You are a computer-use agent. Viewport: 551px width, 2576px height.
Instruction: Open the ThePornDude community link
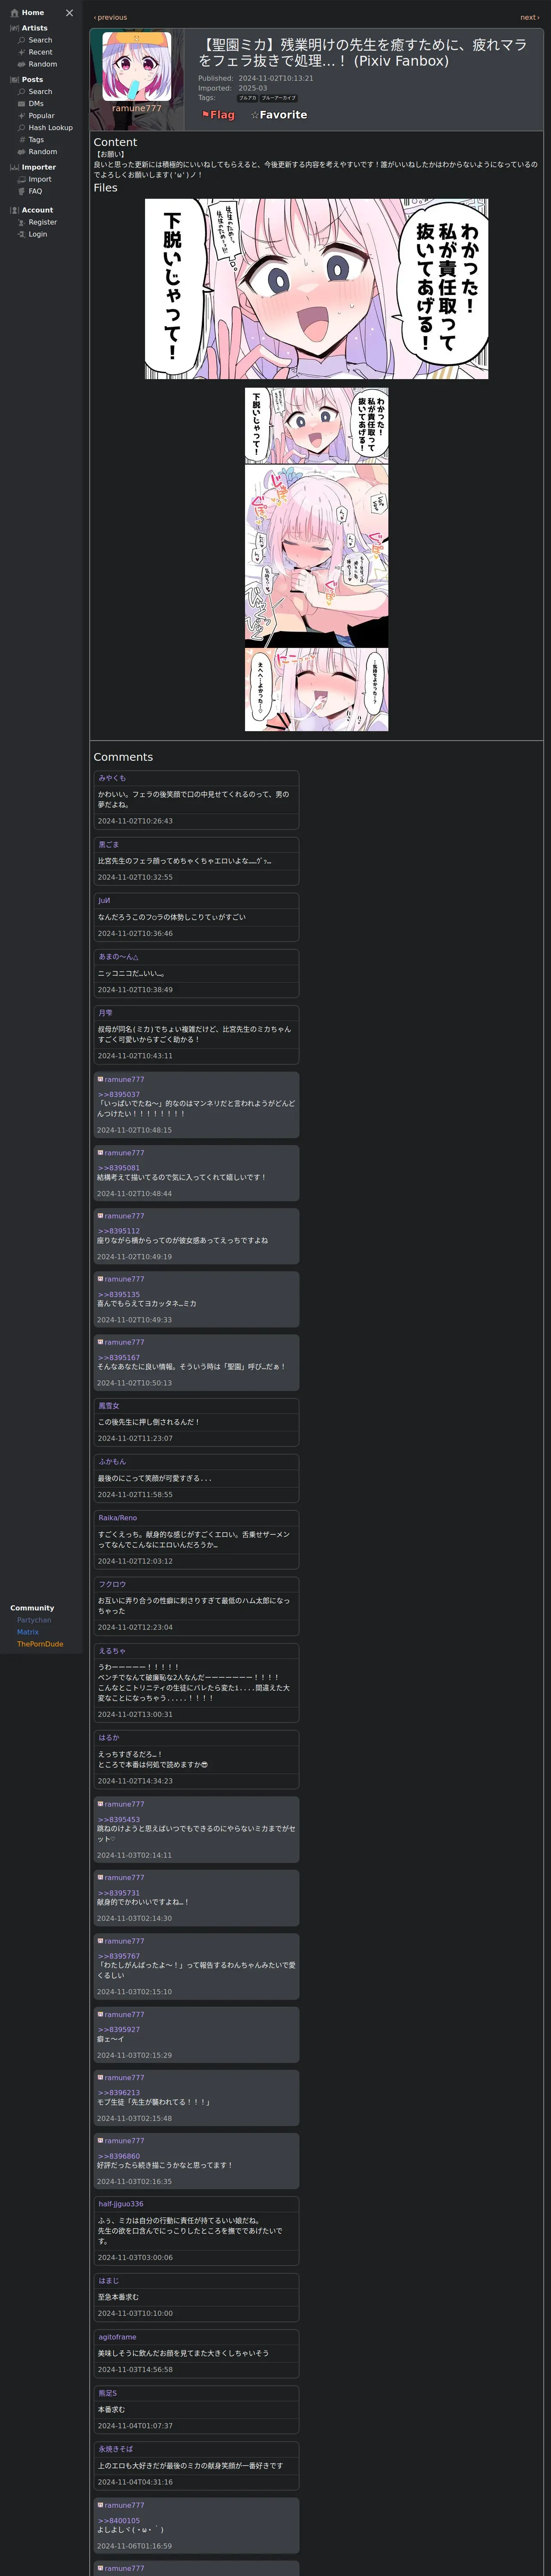click(40, 1644)
